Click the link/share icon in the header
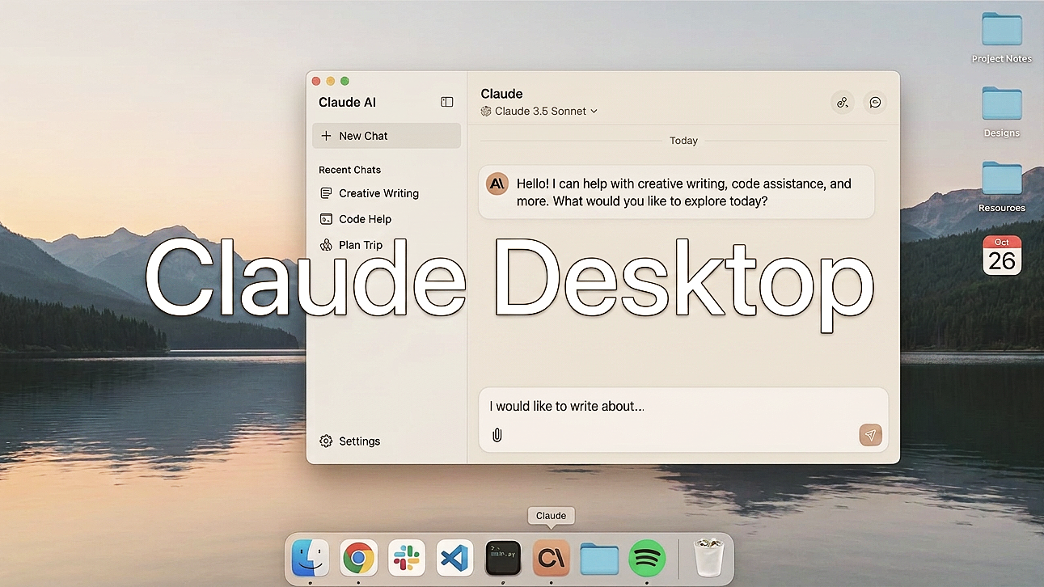Screen dimensions: 1044x587 pos(843,102)
